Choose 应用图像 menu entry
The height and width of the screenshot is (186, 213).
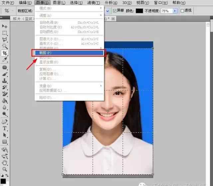click(x=69, y=74)
